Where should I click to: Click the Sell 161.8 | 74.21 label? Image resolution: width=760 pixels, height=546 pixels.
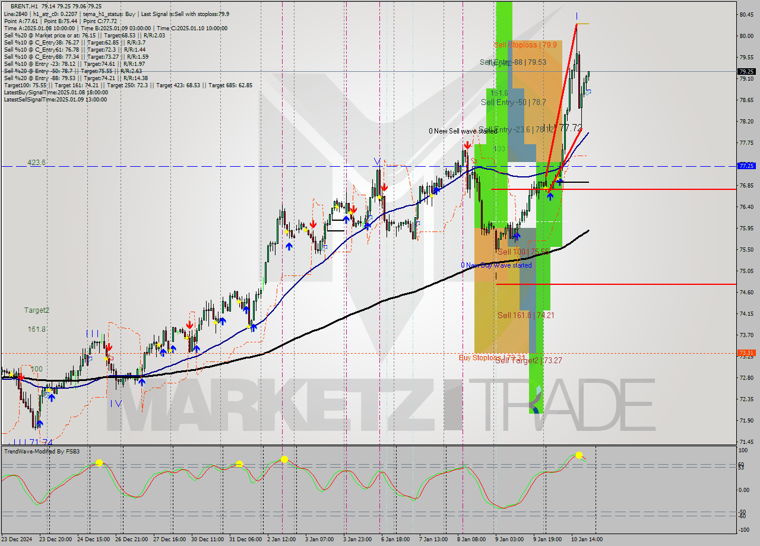[x=525, y=315]
